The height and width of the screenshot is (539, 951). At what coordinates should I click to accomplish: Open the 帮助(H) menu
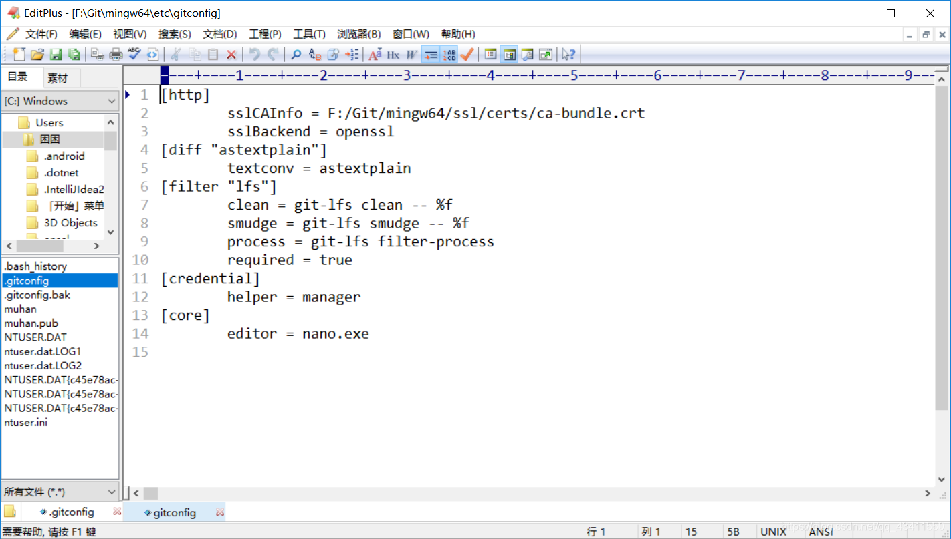click(x=458, y=34)
